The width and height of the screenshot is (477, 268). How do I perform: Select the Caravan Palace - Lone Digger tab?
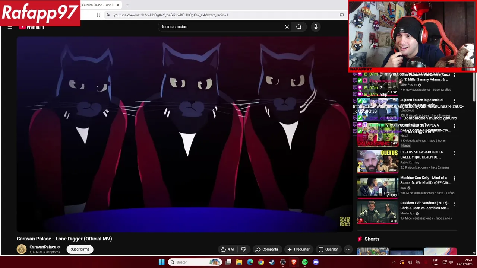point(97,5)
